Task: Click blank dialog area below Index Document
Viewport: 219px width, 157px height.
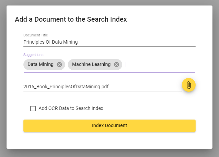Action: 109,141
